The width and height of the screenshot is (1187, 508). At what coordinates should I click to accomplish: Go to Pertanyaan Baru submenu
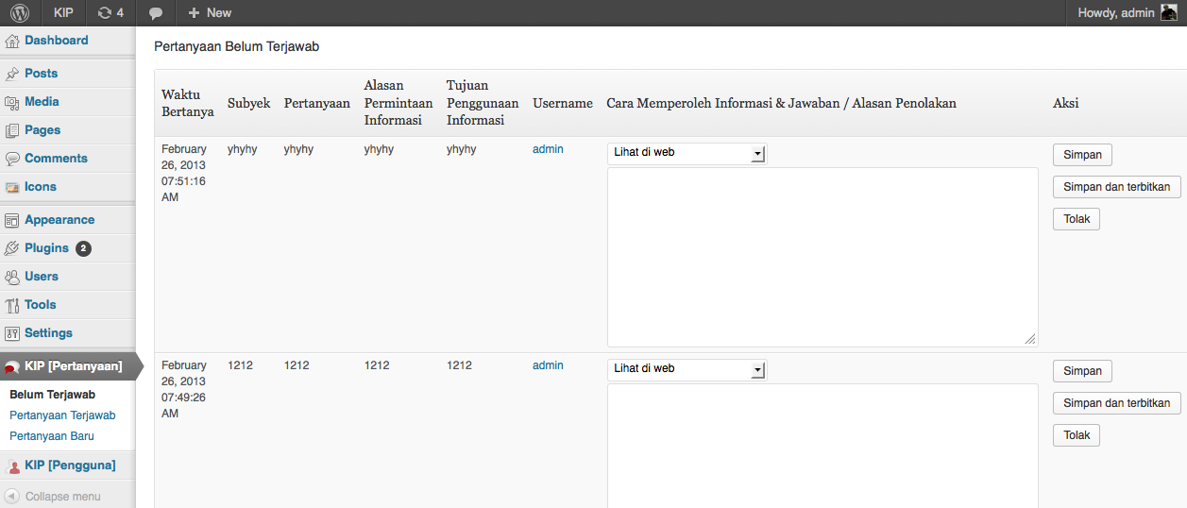click(52, 436)
